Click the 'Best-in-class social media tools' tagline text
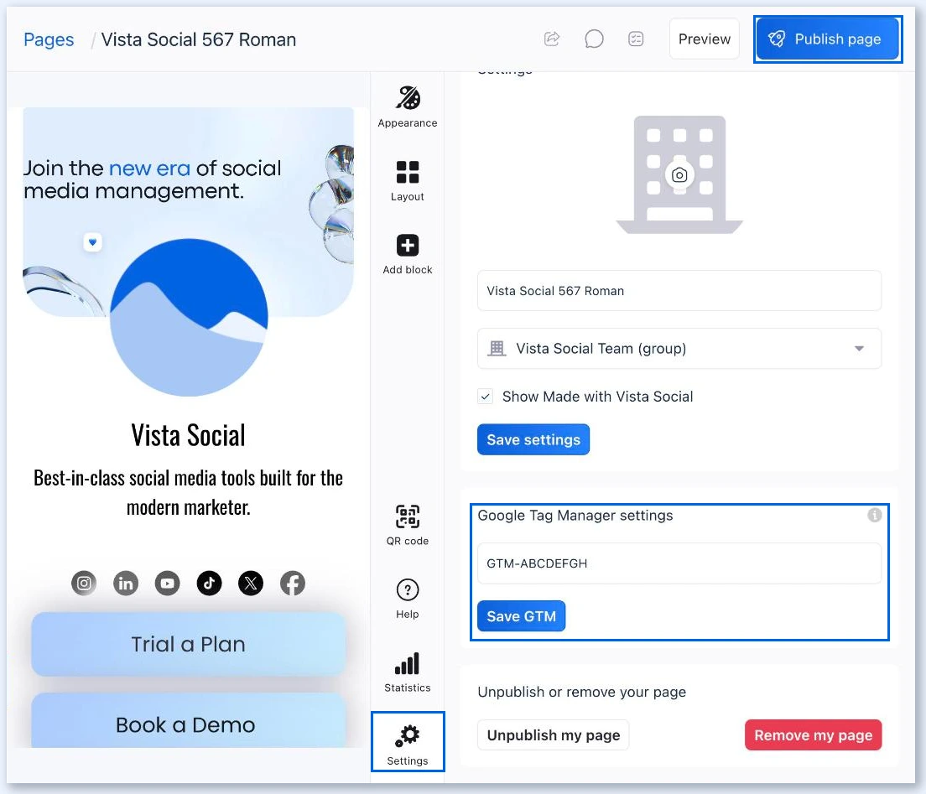 point(189,493)
